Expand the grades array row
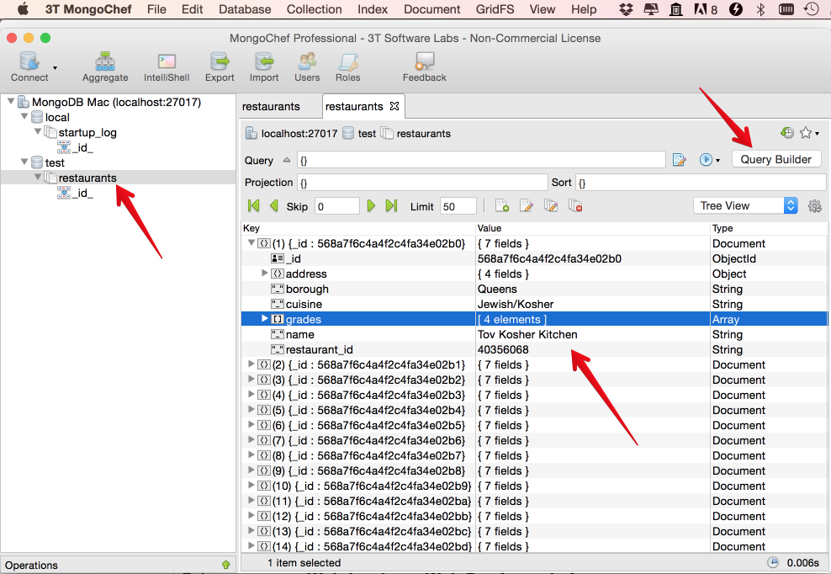The width and height of the screenshot is (831, 574). pos(265,319)
